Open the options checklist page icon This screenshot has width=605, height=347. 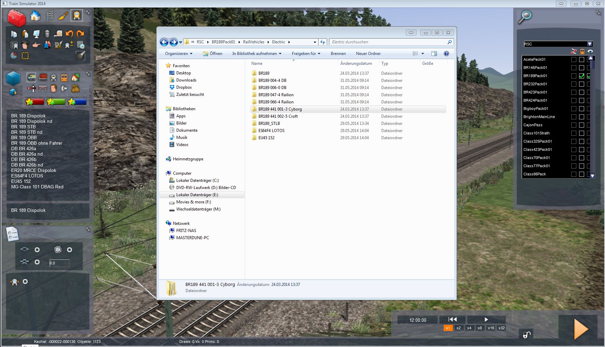[12, 234]
